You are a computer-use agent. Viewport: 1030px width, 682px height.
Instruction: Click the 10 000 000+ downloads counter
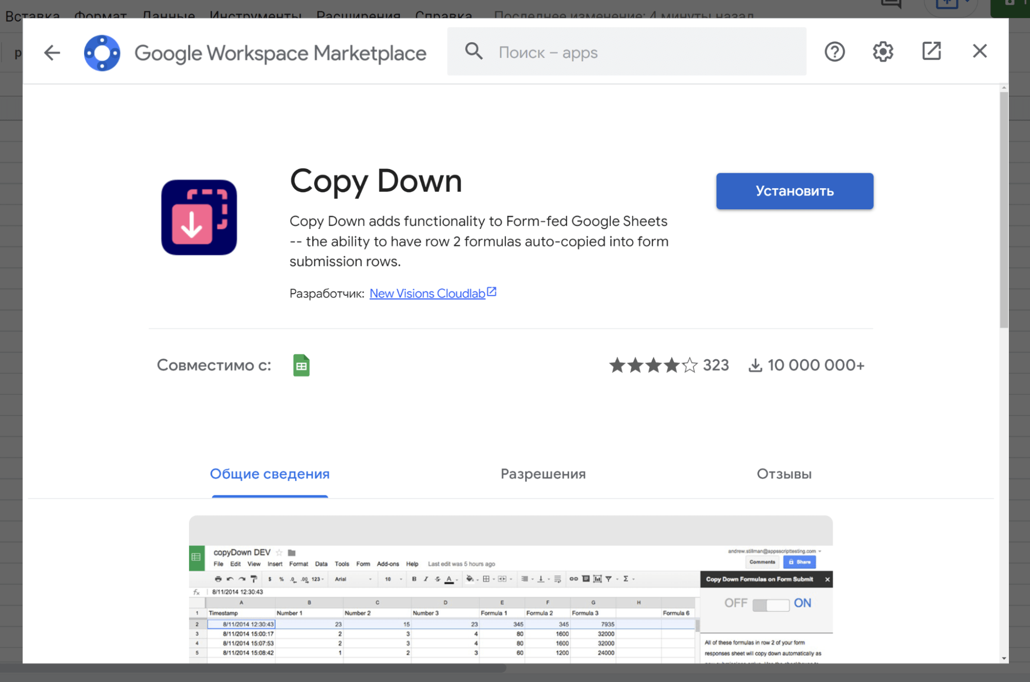806,365
